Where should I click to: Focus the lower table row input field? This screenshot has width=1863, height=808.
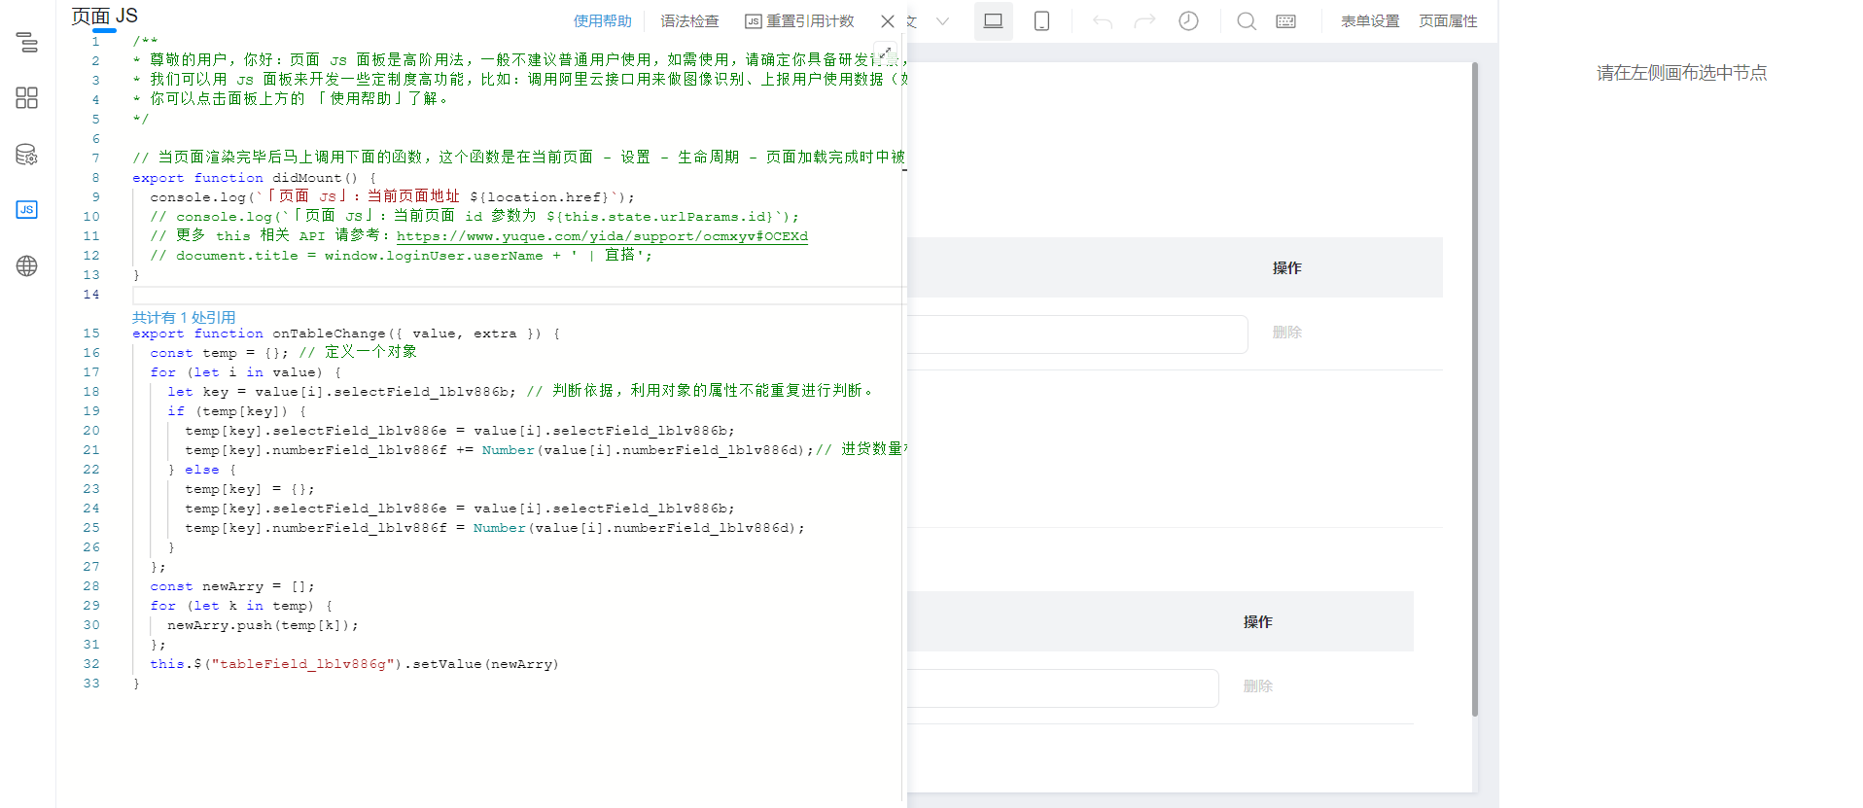click(x=1063, y=688)
